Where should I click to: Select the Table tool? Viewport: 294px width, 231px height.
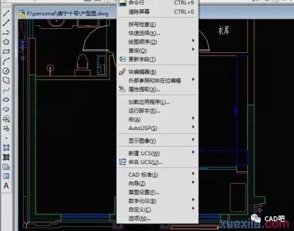point(6,176)
